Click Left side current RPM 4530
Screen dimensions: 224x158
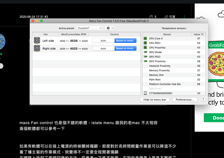pyautogui.click(x=74, y=41)
